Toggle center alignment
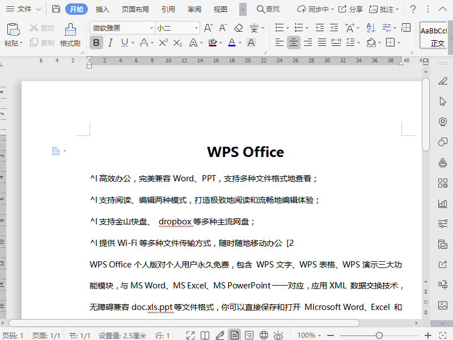Image resolution: width=453 pixels, height=340 pixels. pos(293,42)
